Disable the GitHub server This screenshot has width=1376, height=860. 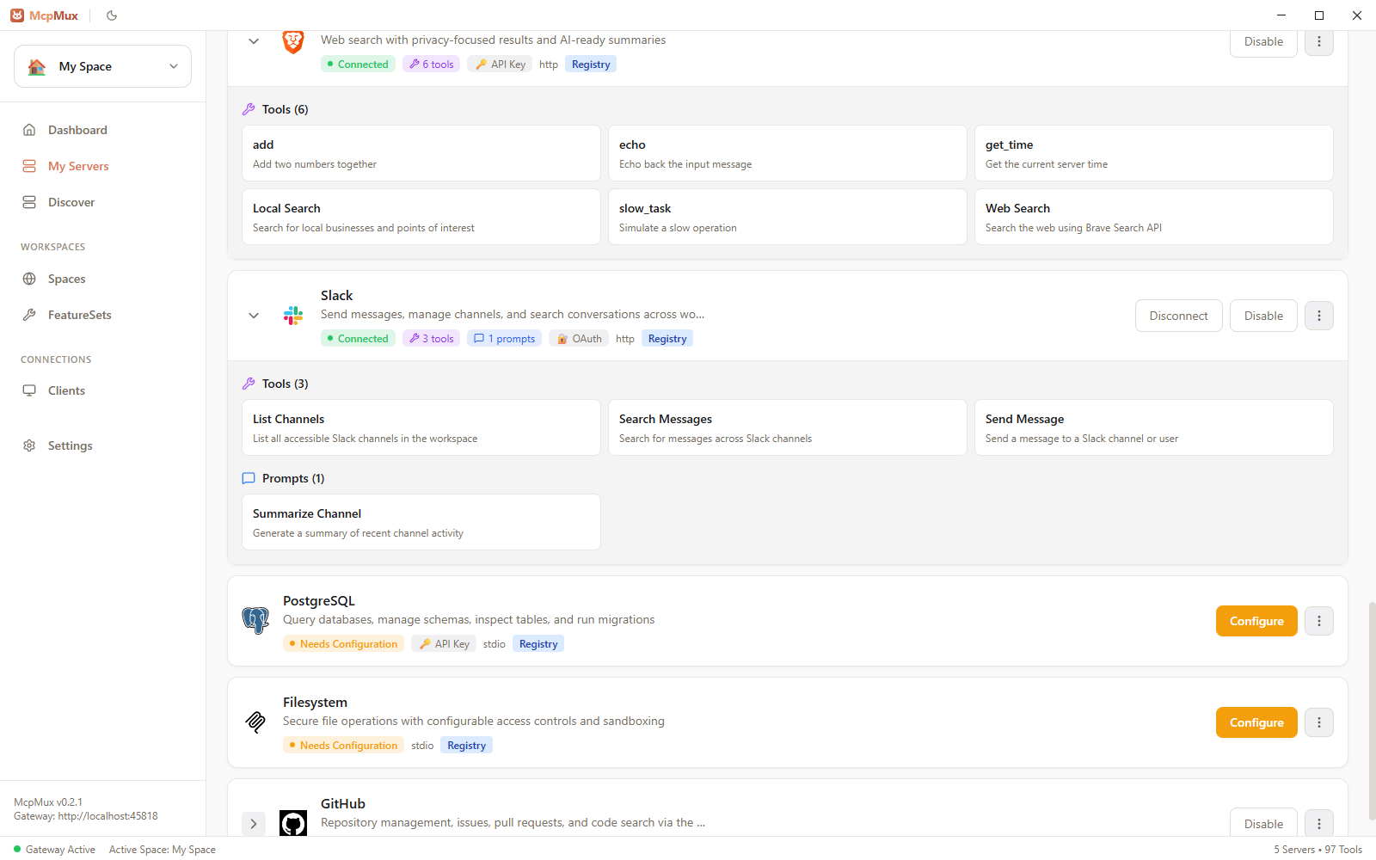pos(1262,823)
